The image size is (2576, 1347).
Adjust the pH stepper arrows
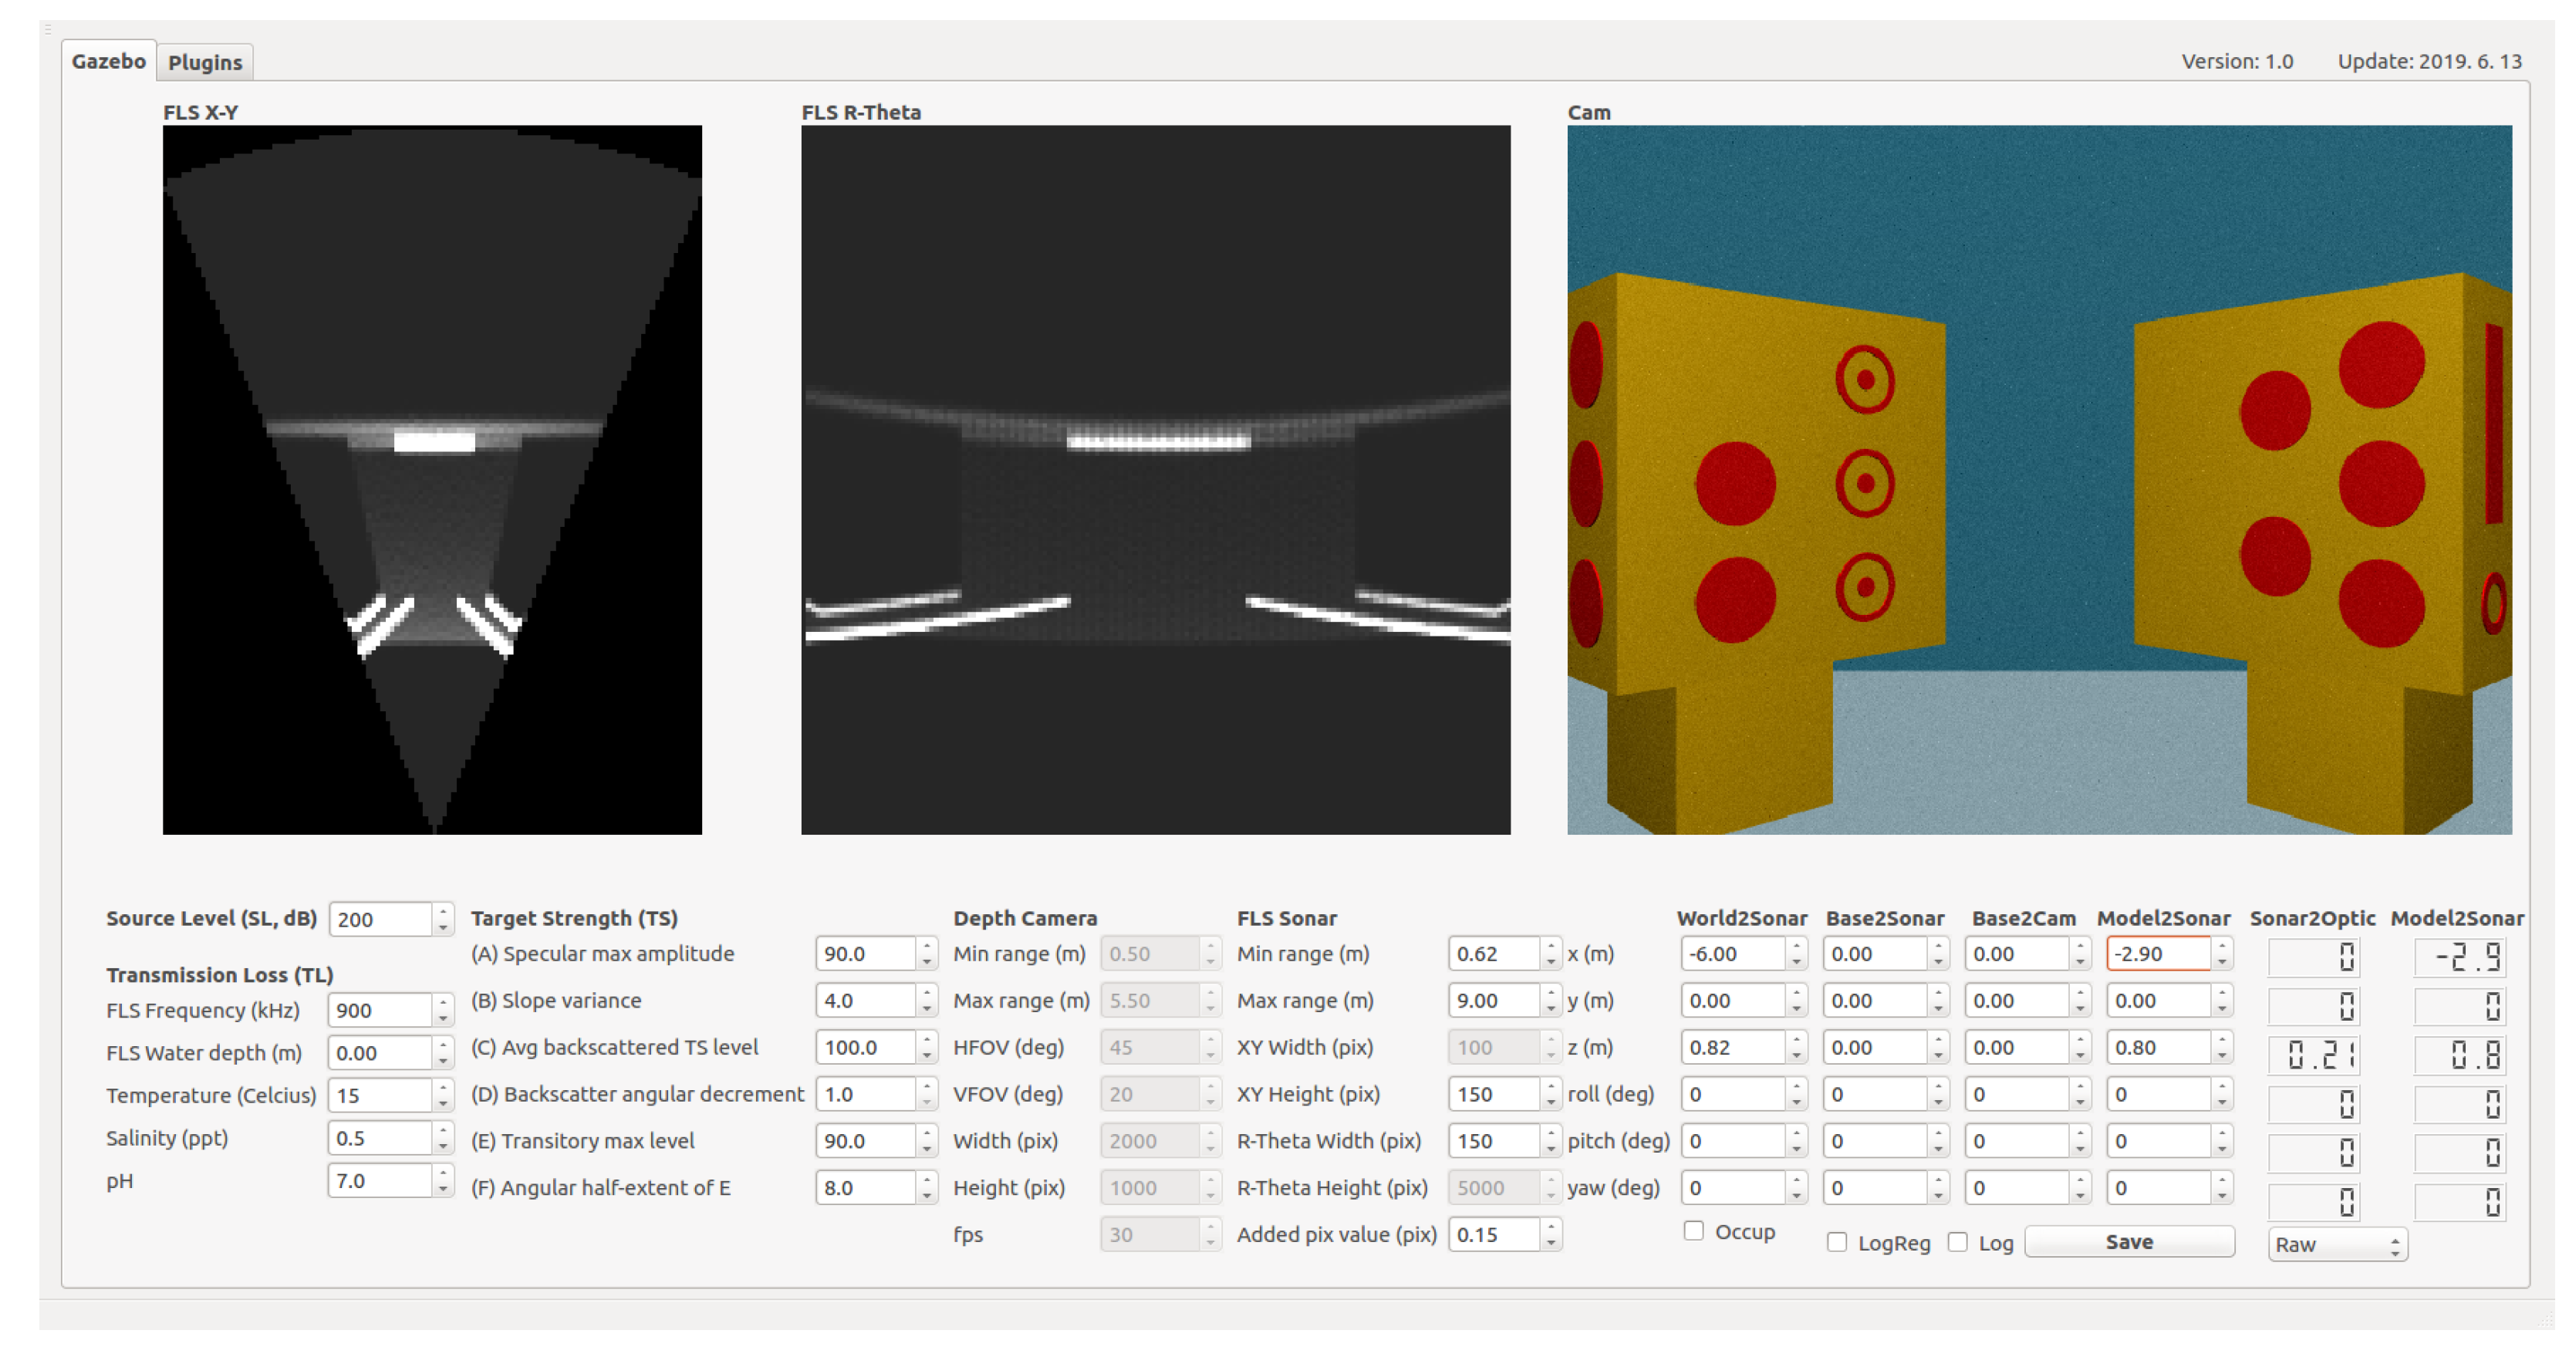coord(443,1181)
